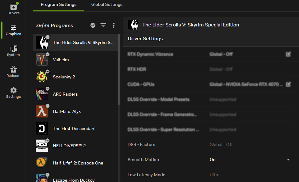299x182 pixels.
Task: Open the three-dot more options menu
Action: 114,25
